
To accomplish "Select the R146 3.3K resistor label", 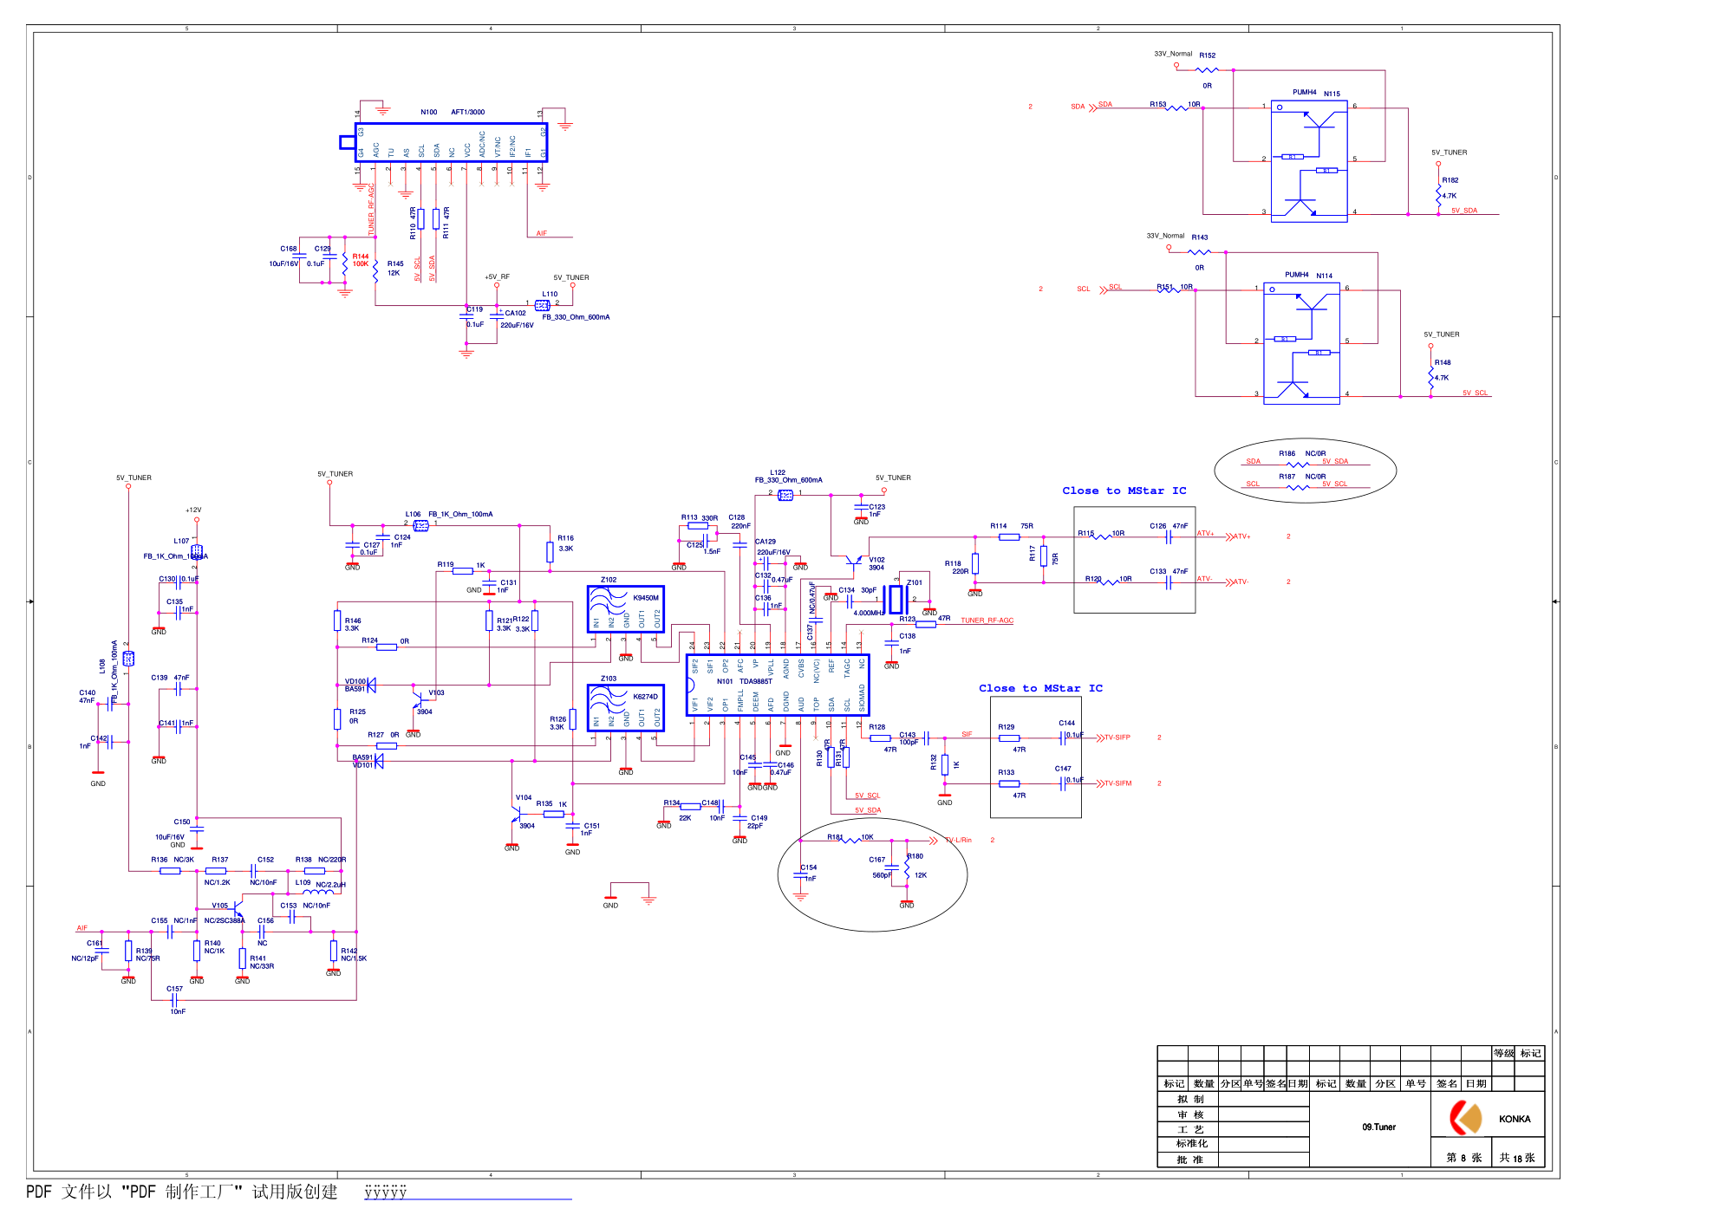I will 352,624.
